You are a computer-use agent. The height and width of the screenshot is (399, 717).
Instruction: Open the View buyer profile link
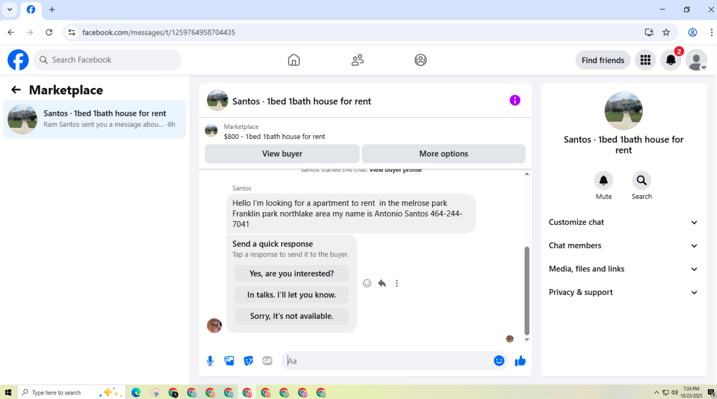[396, 170]
